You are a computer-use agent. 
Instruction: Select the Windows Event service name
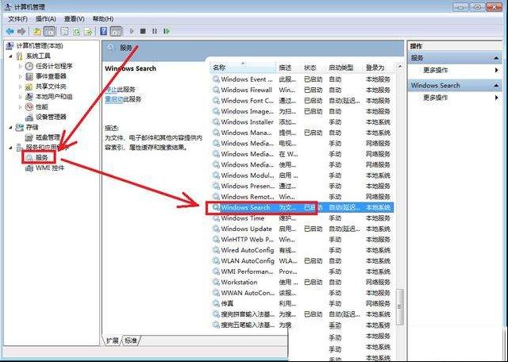coord(247,79)
